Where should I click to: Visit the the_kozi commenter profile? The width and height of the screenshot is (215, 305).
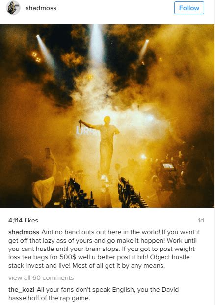(22, 290)
